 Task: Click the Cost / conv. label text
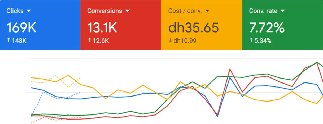(185, 11)
